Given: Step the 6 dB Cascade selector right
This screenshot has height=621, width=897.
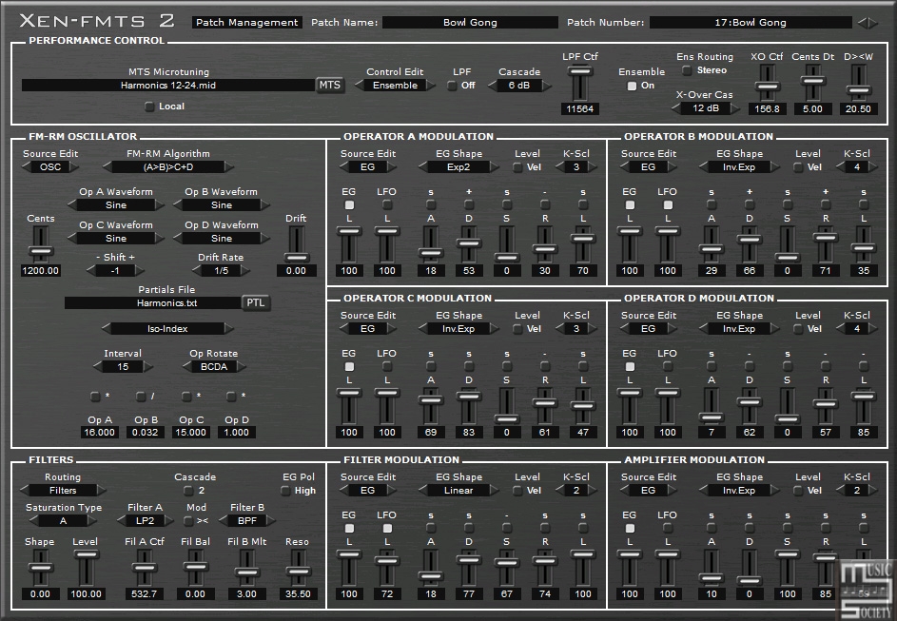Looking at the screenshot, I should [547, 86].
